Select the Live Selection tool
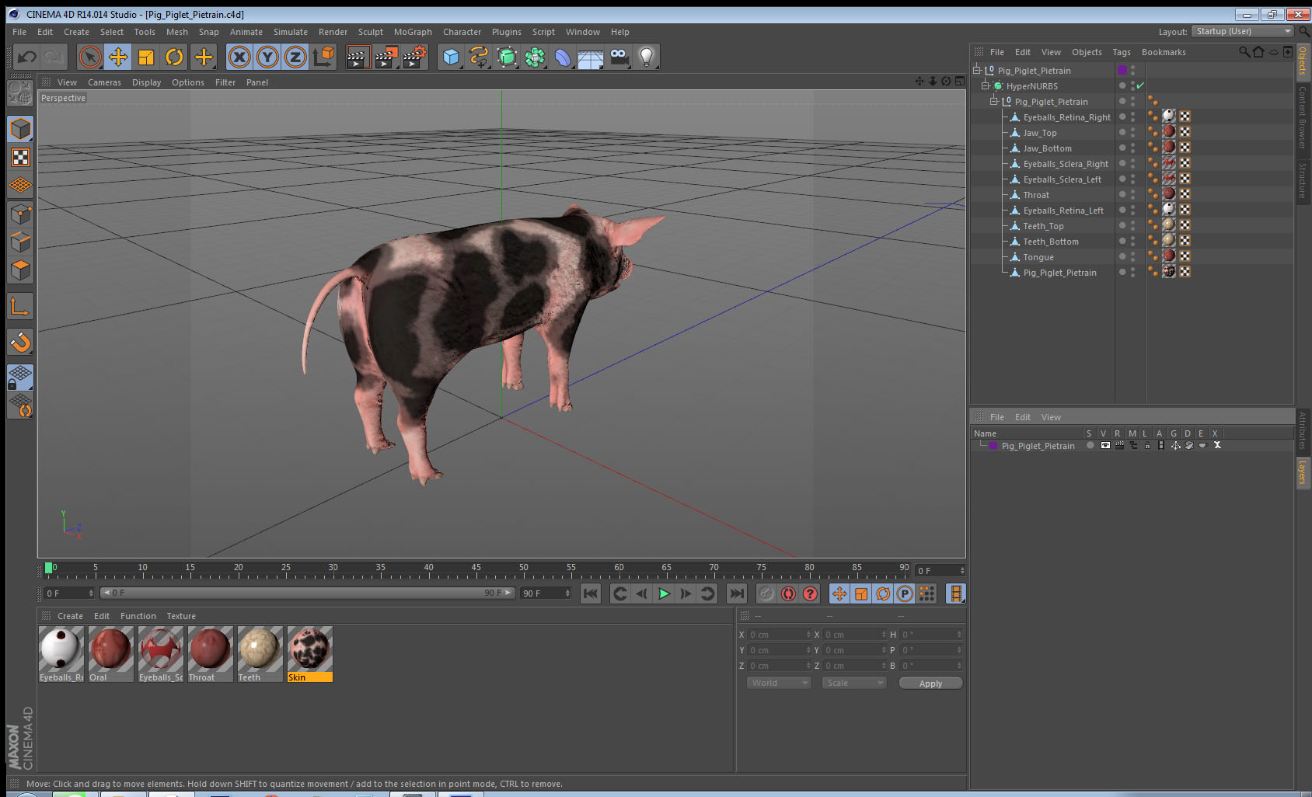The height and width of the screenshot is (797, 1312). (x=90, y=57)
